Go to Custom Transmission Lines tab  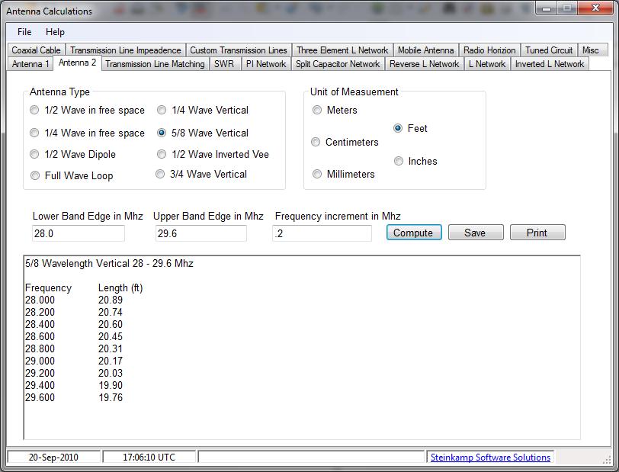click(239, 50)
